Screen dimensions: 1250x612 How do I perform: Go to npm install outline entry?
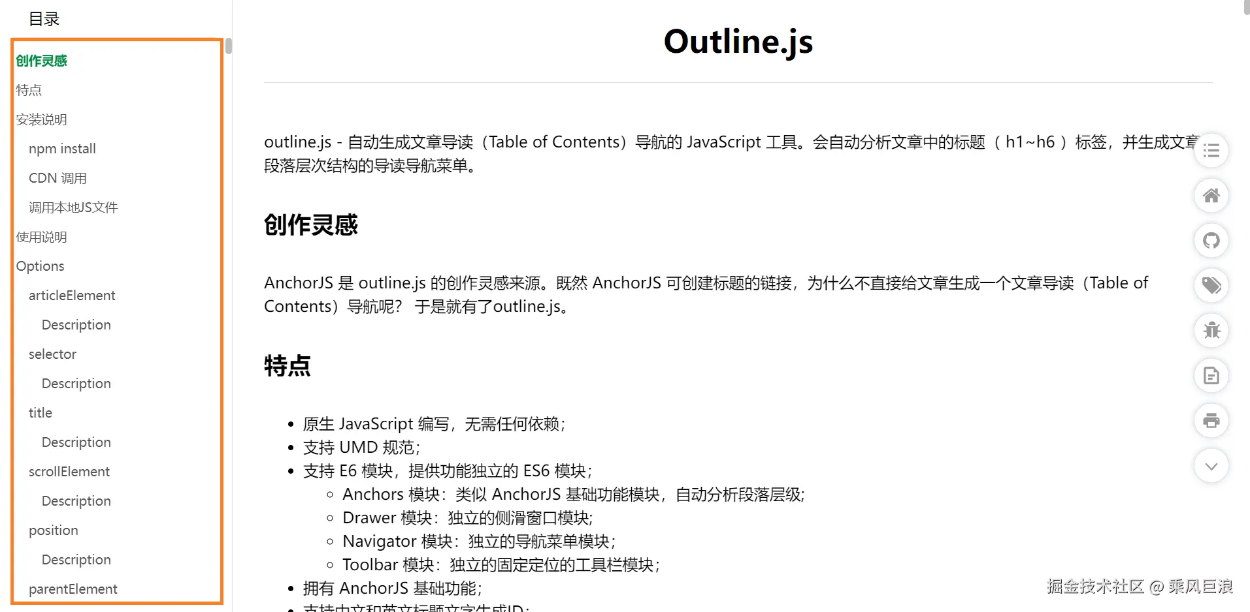click(62, 149)
